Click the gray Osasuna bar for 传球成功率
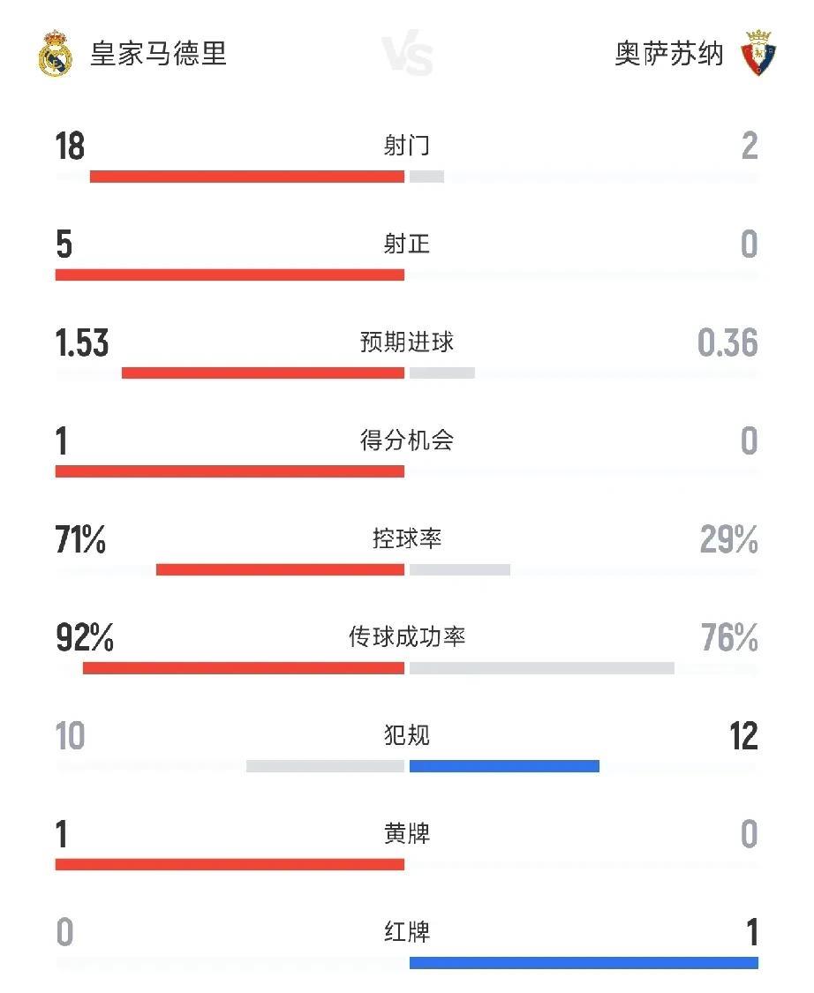This screenshot has height=993, width=814. (x=541, y=668)
